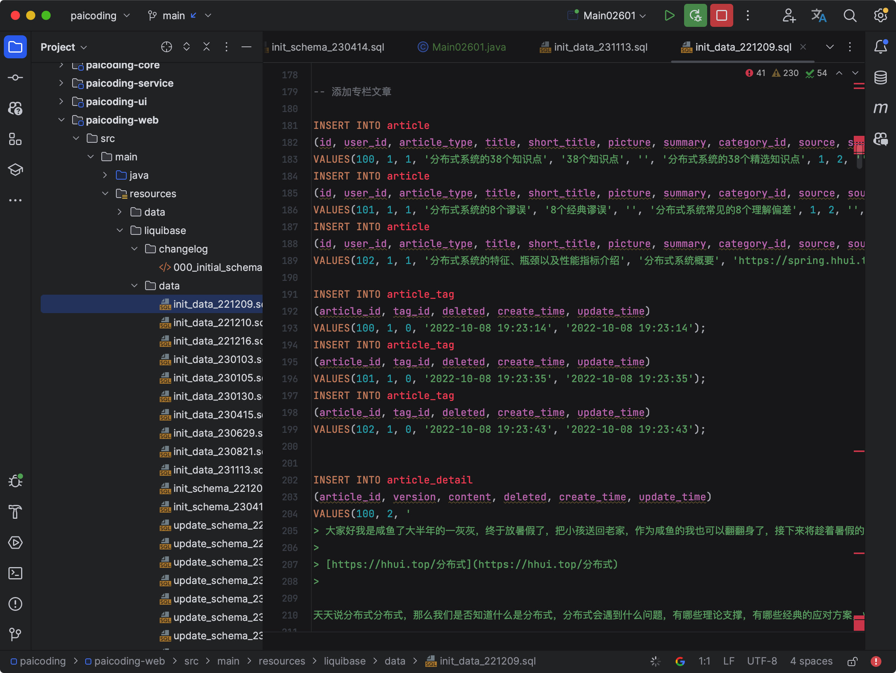Click the UTF-8 encoding in status bar
The width and height of the screenshot is (896, 673).
coord(762,661)
